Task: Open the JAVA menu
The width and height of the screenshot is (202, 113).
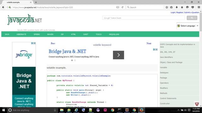Action: pyautogui.click(x=7, y=34)
